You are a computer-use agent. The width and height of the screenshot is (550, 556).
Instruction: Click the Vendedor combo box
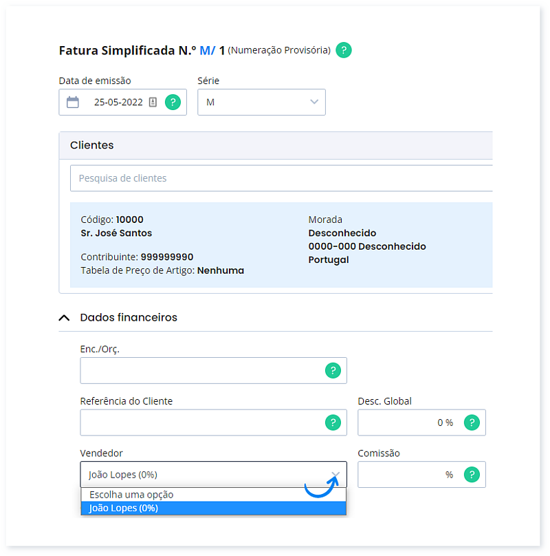click(x=199, y=474)
